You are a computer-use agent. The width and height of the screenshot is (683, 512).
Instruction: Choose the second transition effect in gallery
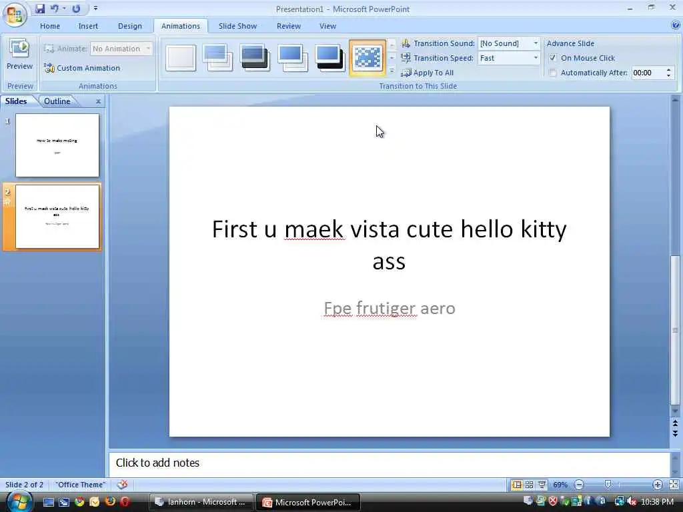[x=217, y=58]
